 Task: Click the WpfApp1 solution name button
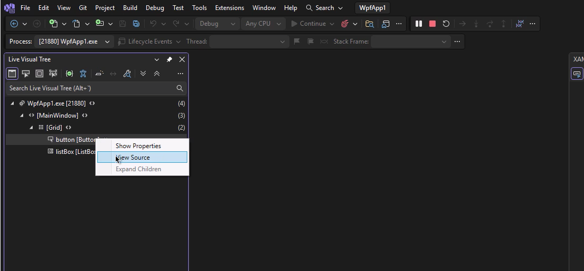(372, 8)
